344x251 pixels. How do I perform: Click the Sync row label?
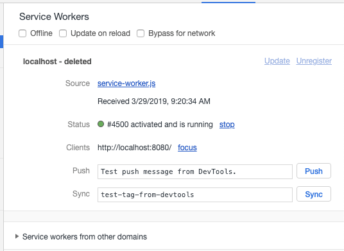pos(81,194)
